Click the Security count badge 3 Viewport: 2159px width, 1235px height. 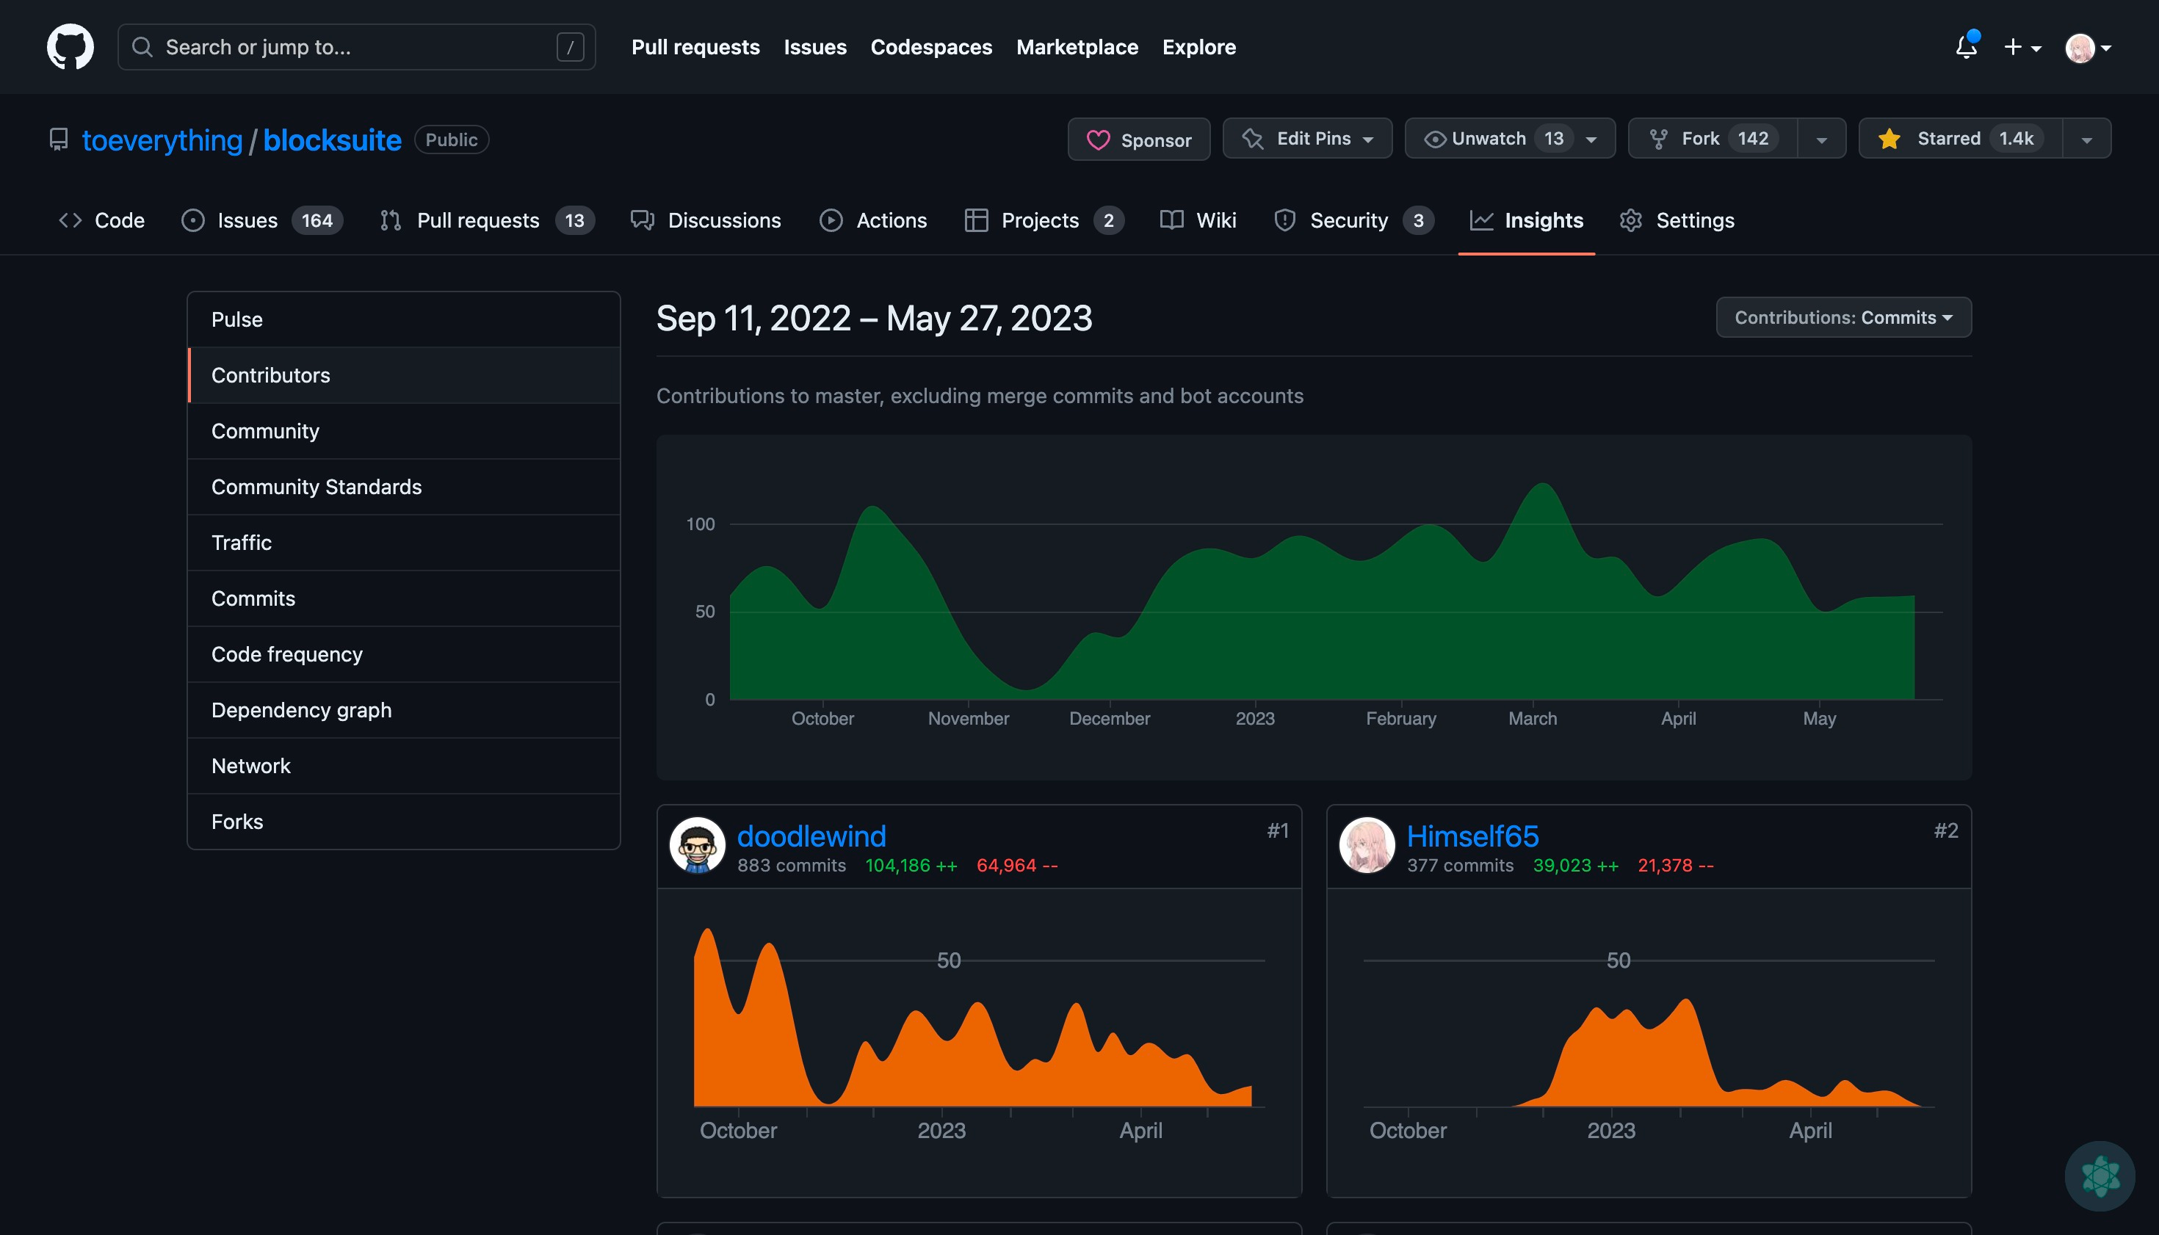[1419, 220]
